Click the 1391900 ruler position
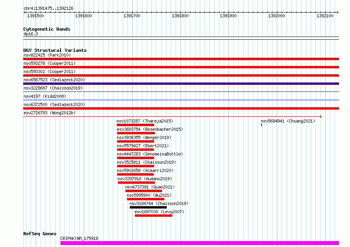The image size is (350, 247). (x=228, y=16)
